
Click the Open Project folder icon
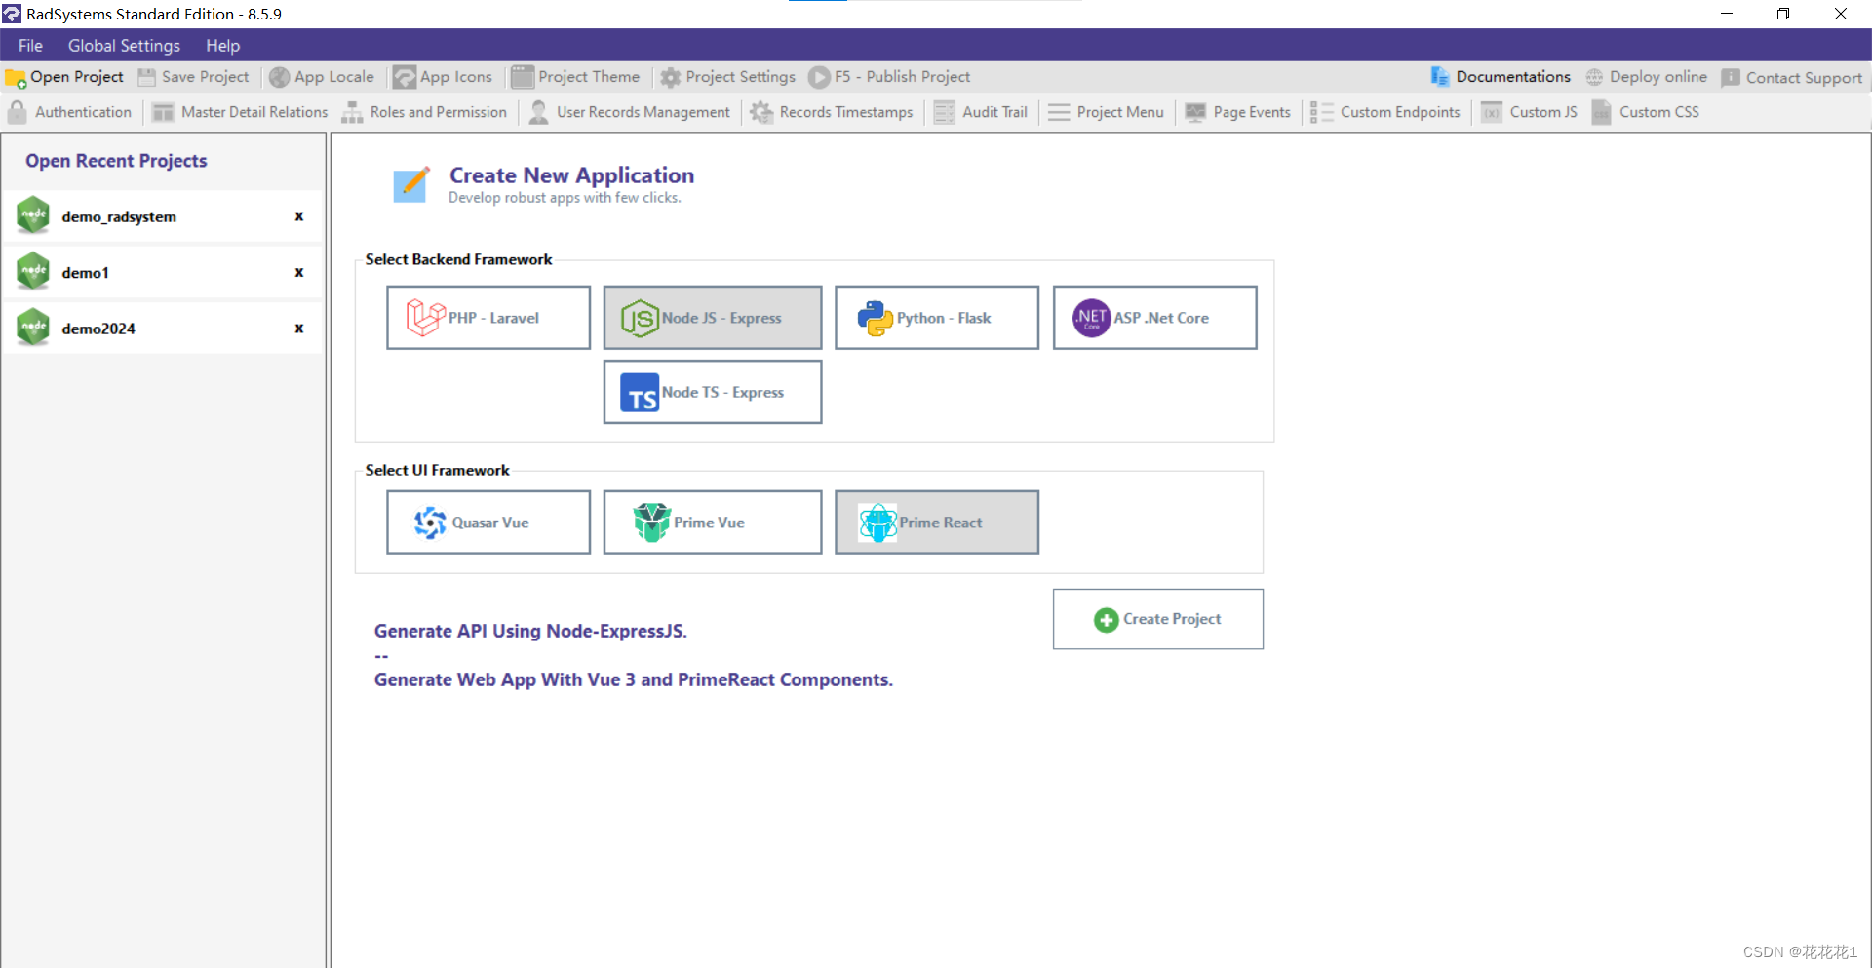(x=16, y=77)
